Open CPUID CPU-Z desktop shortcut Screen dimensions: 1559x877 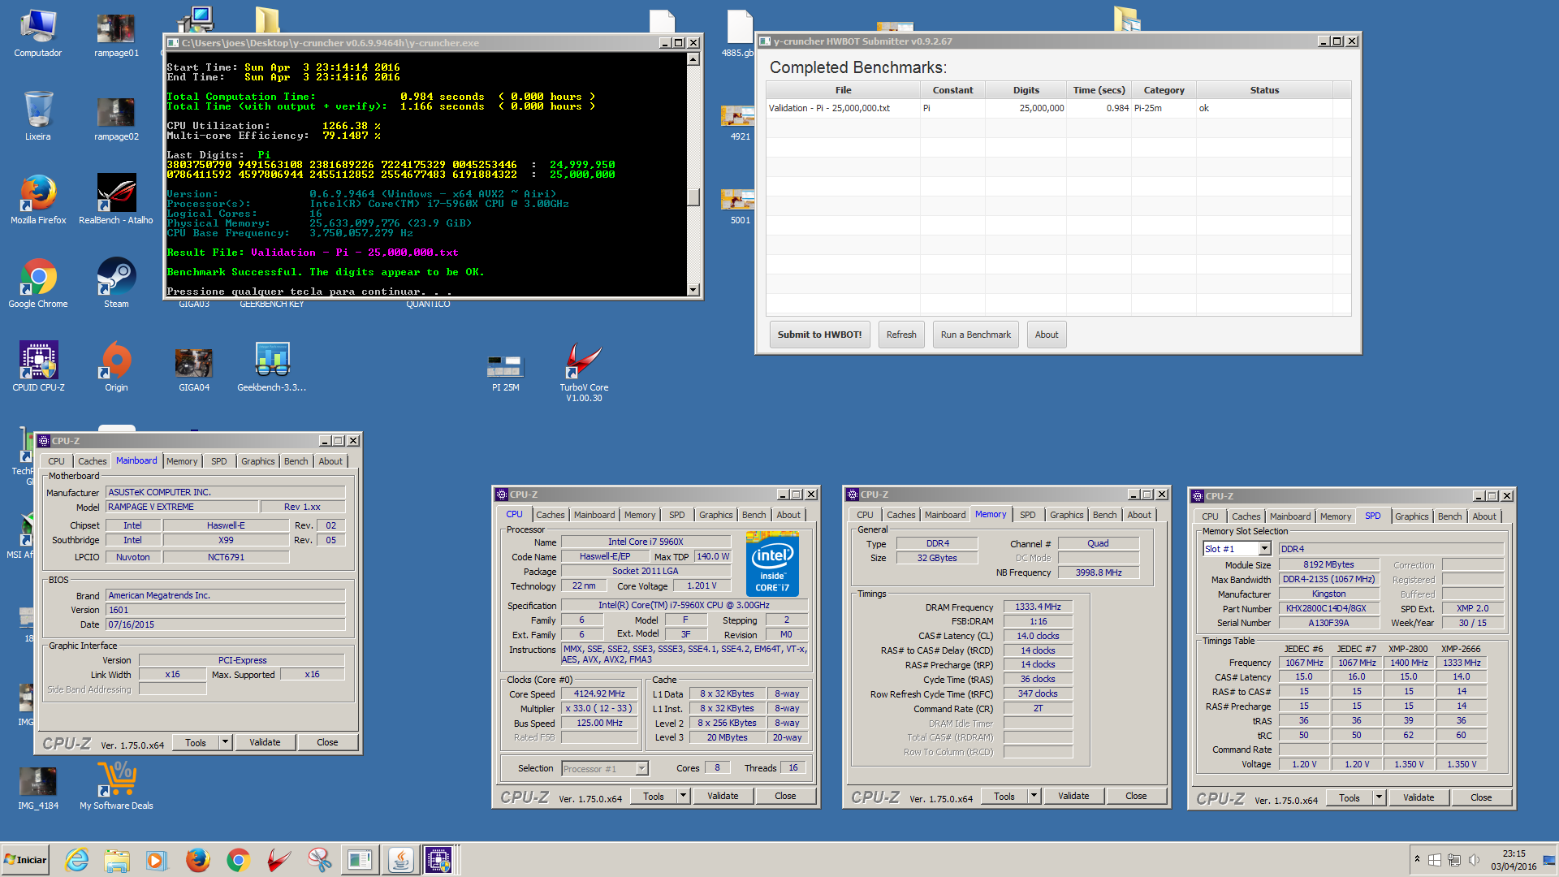point(38,367)
